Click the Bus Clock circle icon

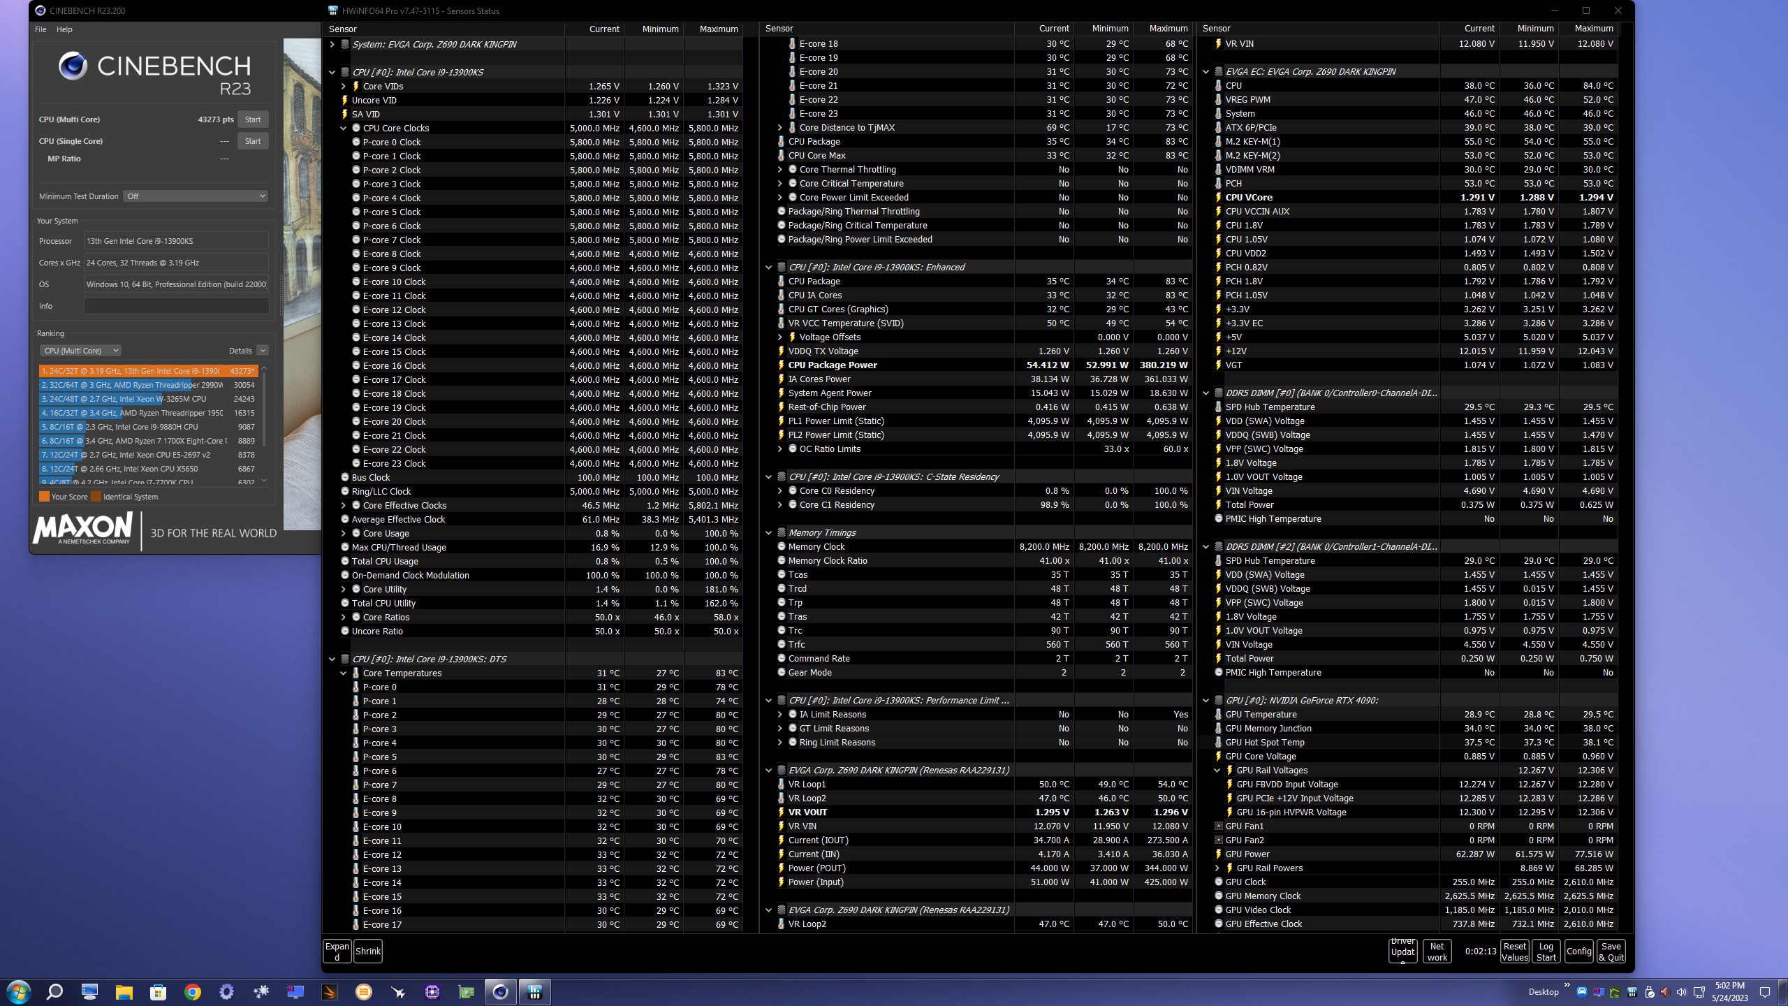pyautogui.click(x=345, y=478)
